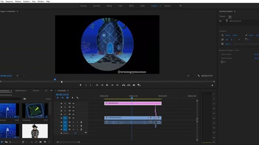Open playback resolution 1/2 dropdown
This screenshot has width=259, height=145.
(191, 76)
